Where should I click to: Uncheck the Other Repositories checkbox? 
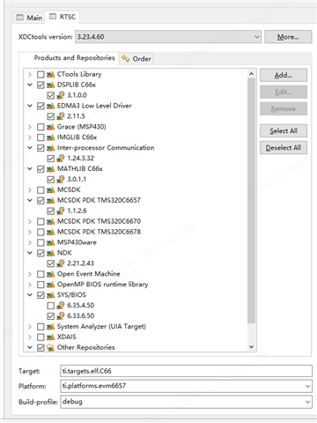pos(41,348)
